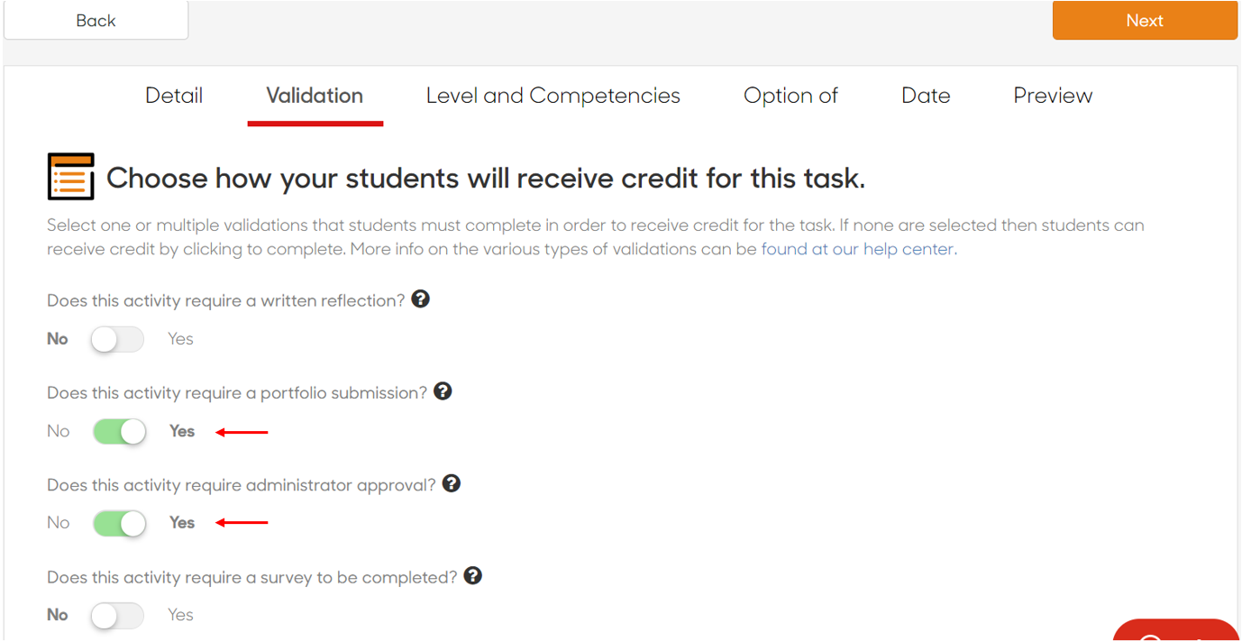1242x642 pixels.
Task: Open help icon for portfolio submission question
Action: 443,391
